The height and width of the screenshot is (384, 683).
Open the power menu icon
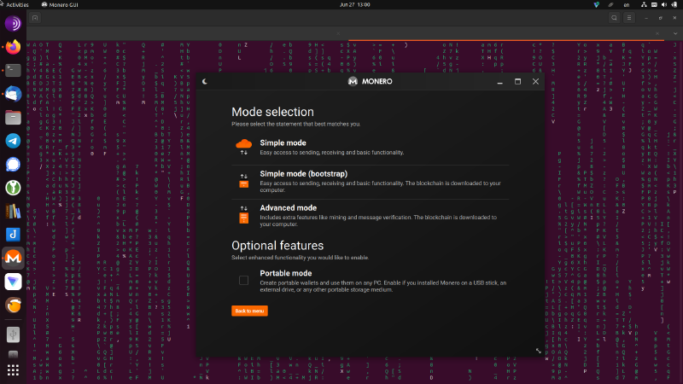click(674, 5)
